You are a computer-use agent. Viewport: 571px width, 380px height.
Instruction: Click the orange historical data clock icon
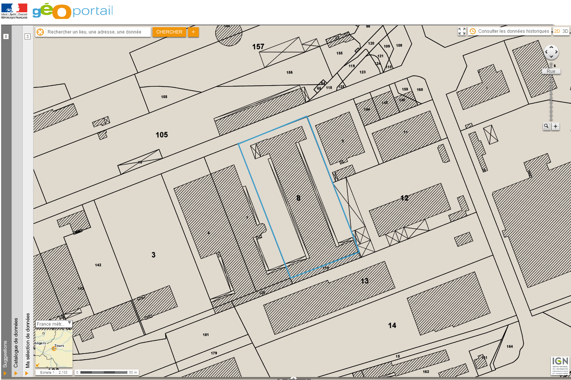tap(472, 31)
